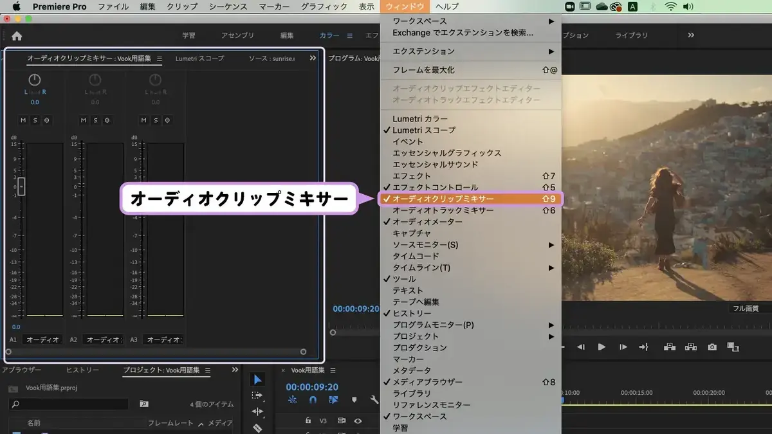Select the Track Select Forward tool
The width and height of the screenshot is (772, 434).
[x=257, y=395]
